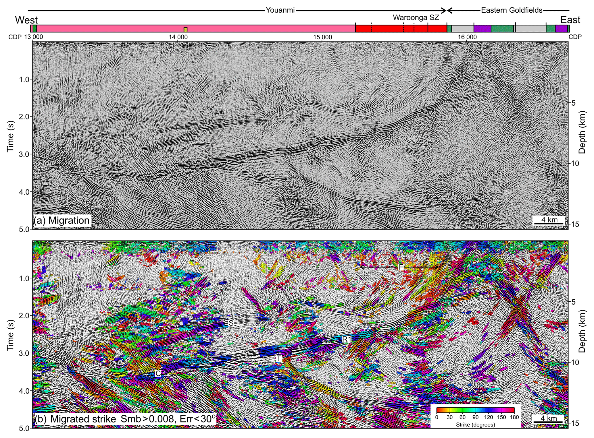This screenshot has width=594, height=438.
Task: Click the CDP 15 000 tick label
Action: pos(322,37)
